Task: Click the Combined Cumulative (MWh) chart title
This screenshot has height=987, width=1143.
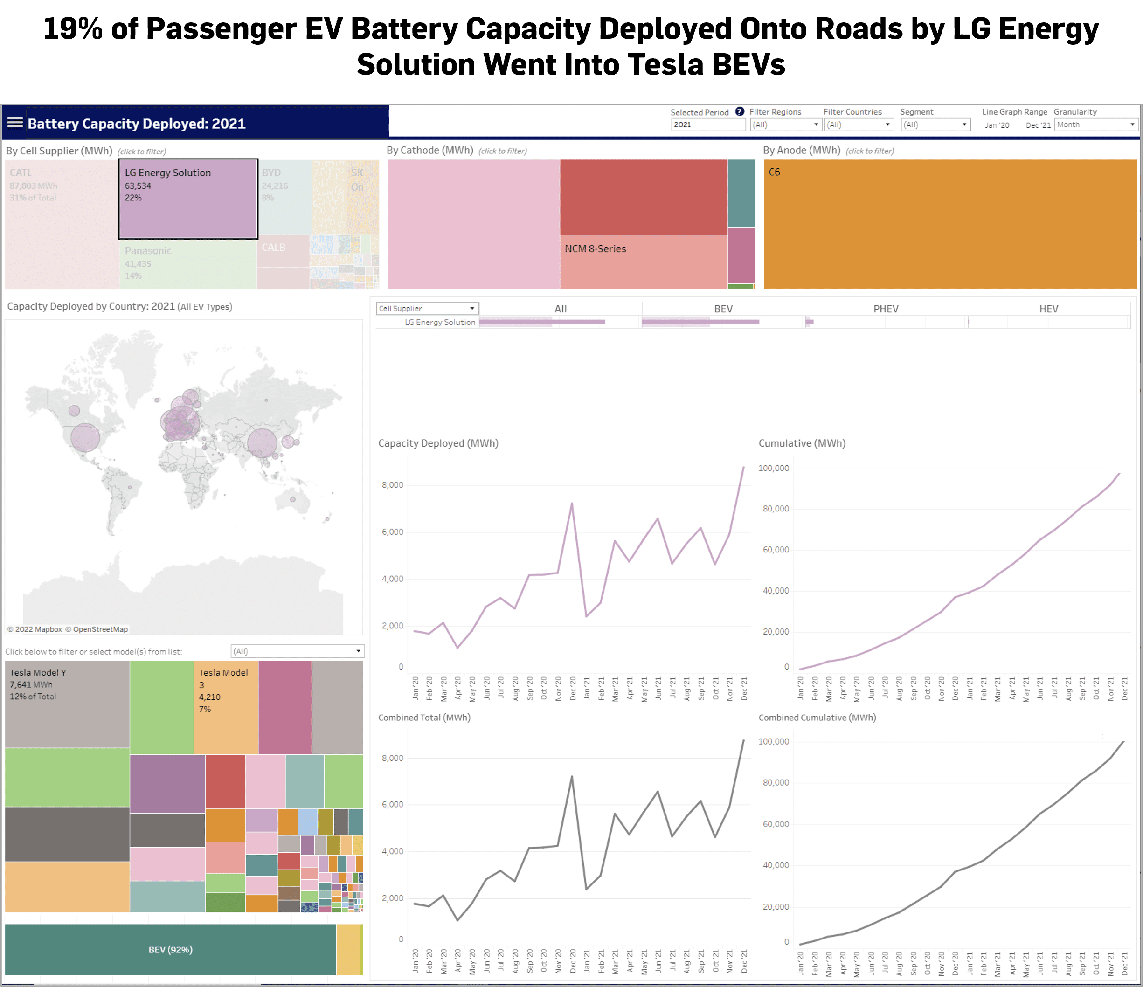Action: [x=817, y=718]
